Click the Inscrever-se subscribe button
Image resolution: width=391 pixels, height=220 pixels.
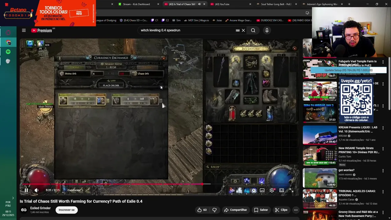click(67, 210)
